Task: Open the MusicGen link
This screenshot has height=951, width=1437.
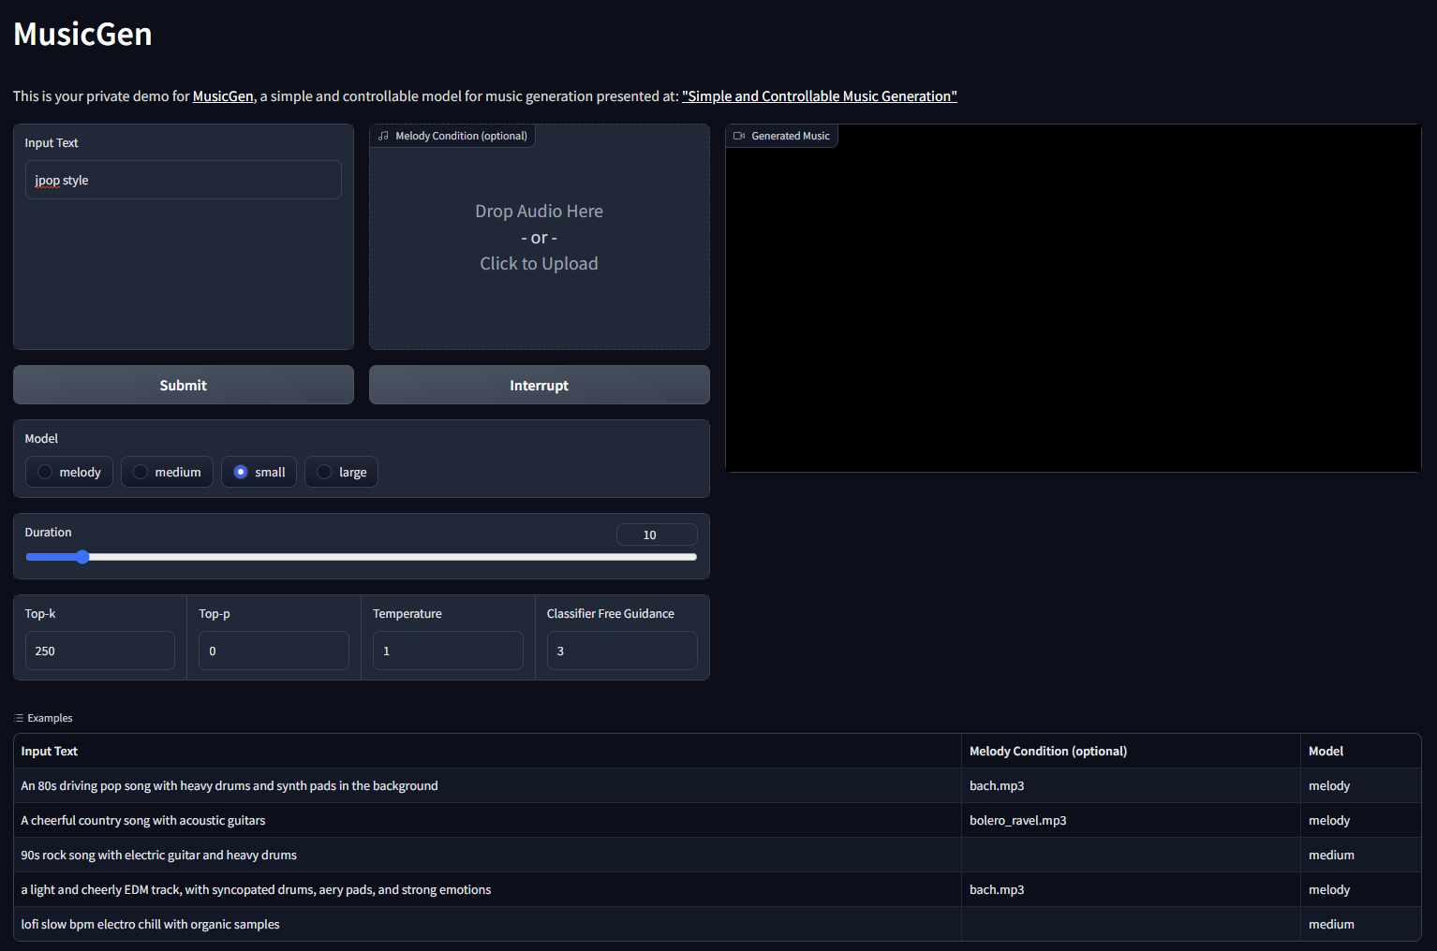Action: coord(223,95)
